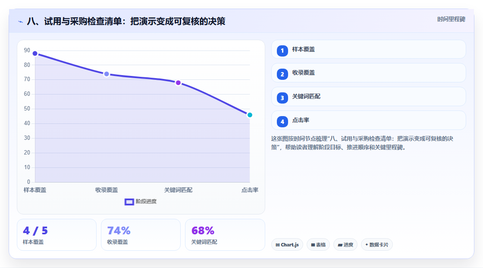The image size is (483, 268).
Task: Click the numbered badge 2 for 收录覆盖
Action: point(282,74)
